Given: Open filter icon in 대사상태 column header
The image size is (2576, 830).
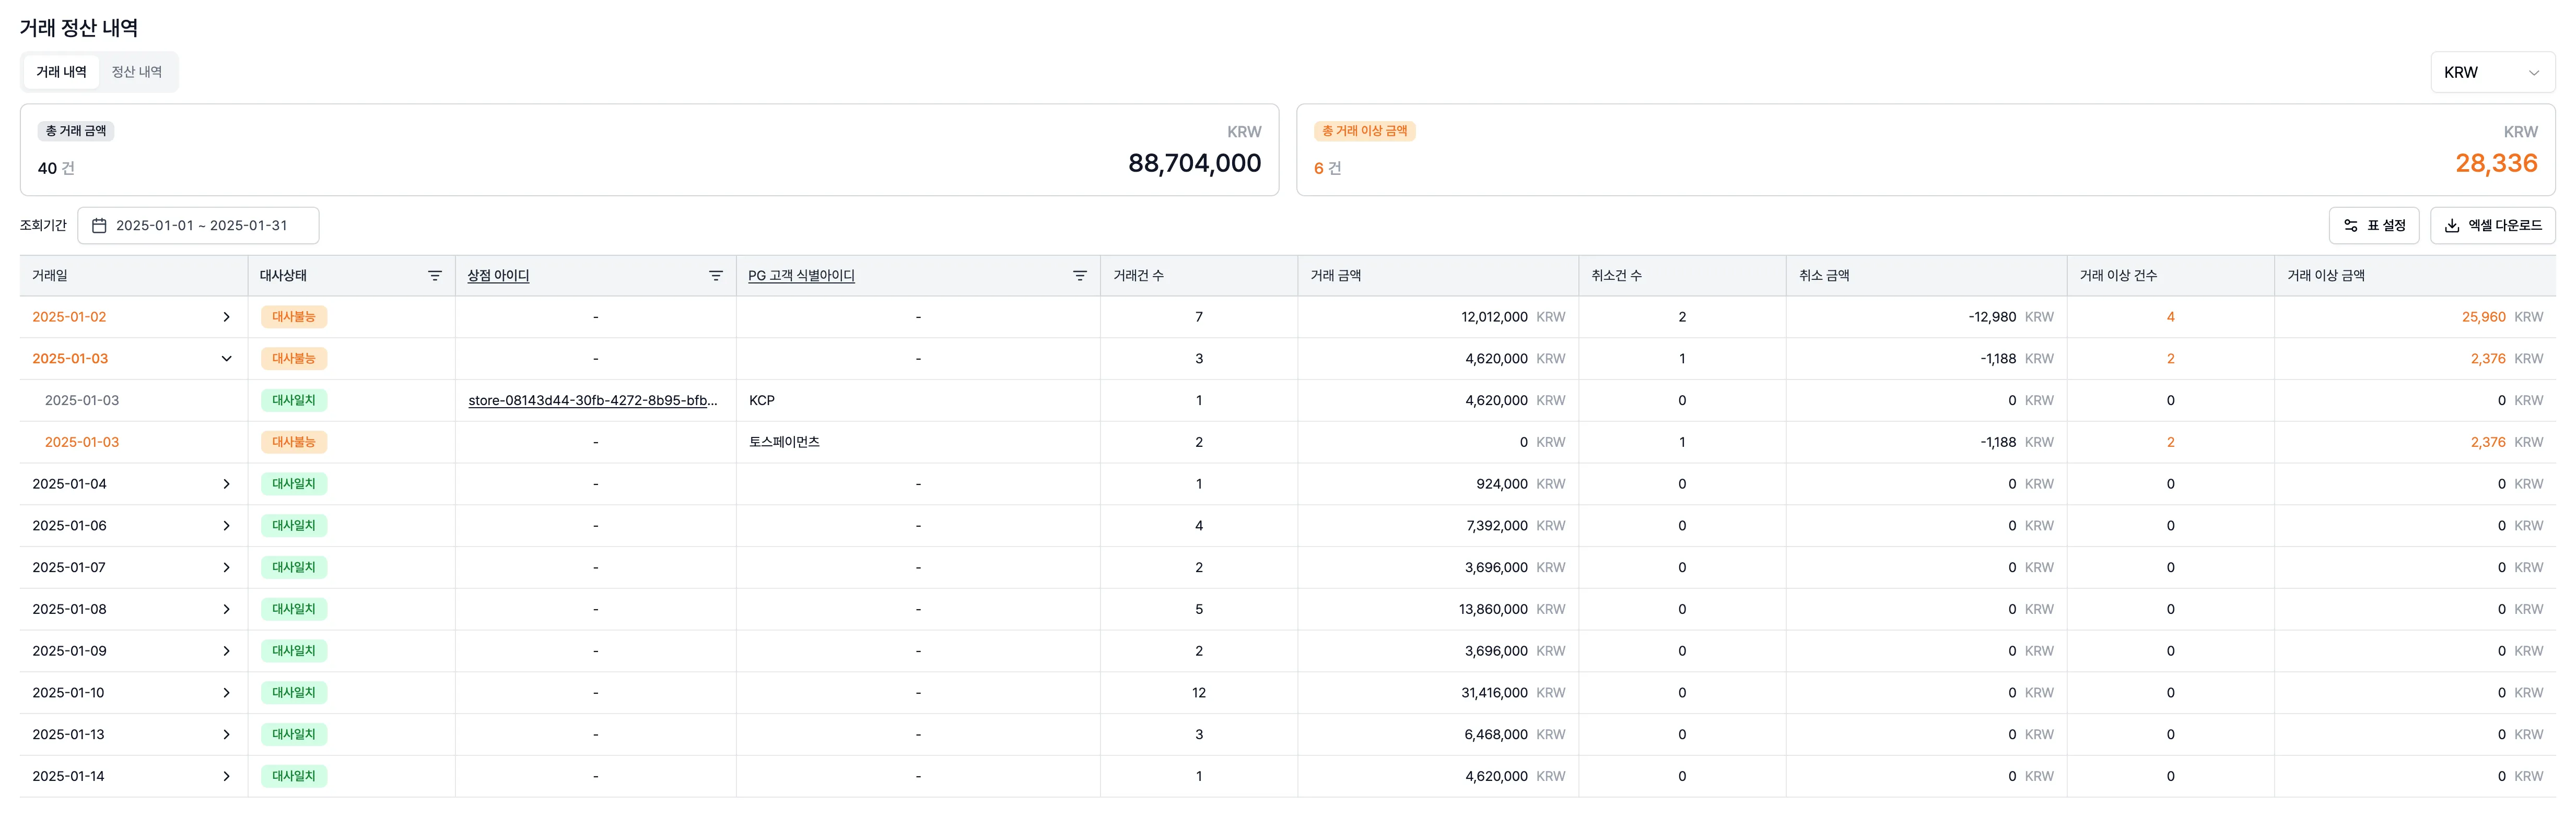Looking at the screenshot, I should tap(434, 276).
